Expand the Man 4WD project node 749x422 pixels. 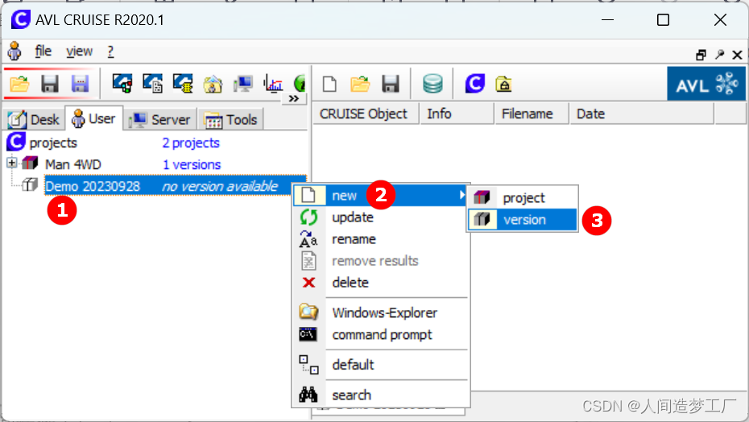(x=12, y=163)
